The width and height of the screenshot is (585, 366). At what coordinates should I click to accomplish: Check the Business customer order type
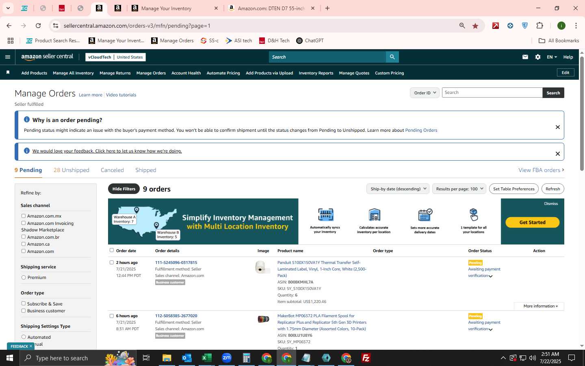tap(24, 311)
